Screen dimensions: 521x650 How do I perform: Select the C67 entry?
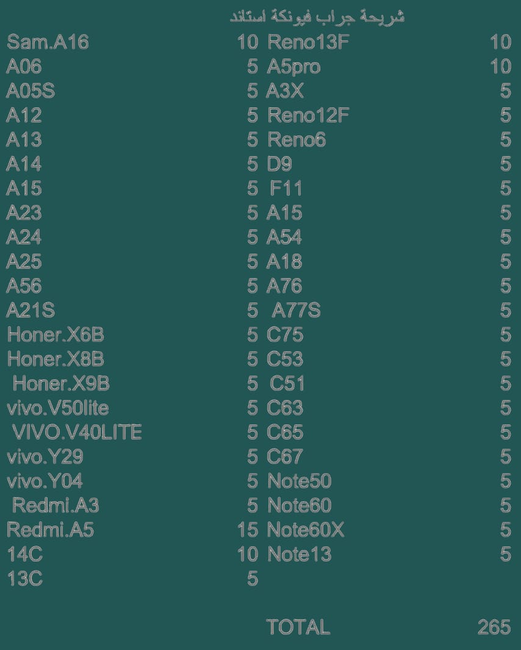click(285, 457)
